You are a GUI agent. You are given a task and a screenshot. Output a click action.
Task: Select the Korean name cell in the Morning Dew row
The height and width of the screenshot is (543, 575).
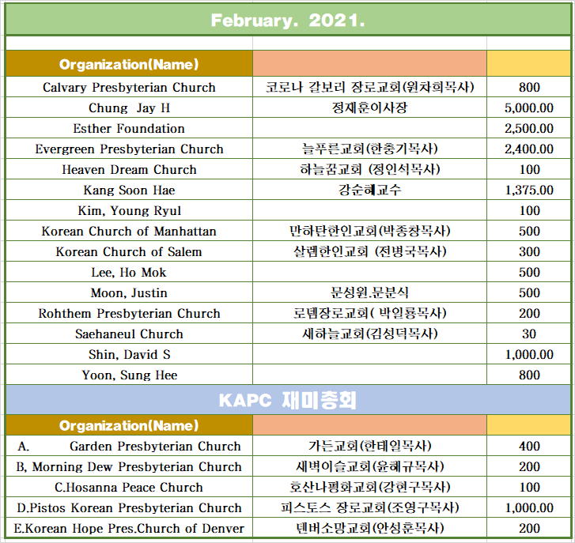369,466
